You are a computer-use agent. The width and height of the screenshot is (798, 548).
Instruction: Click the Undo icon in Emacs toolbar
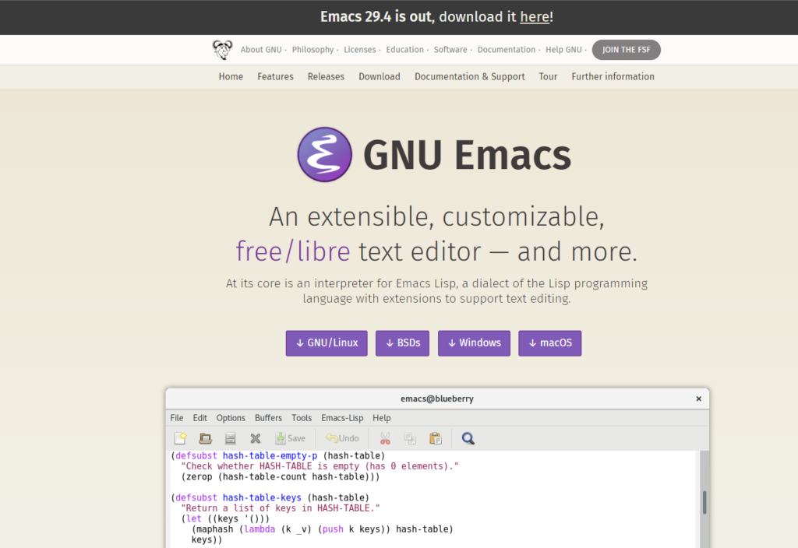(342, 438)
